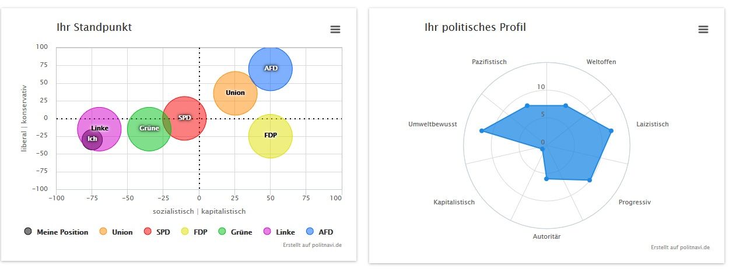
Task: Open the Ihr Standpunkt chart hamburger menu
Action: pyautogui.click(x=335, y=29)
